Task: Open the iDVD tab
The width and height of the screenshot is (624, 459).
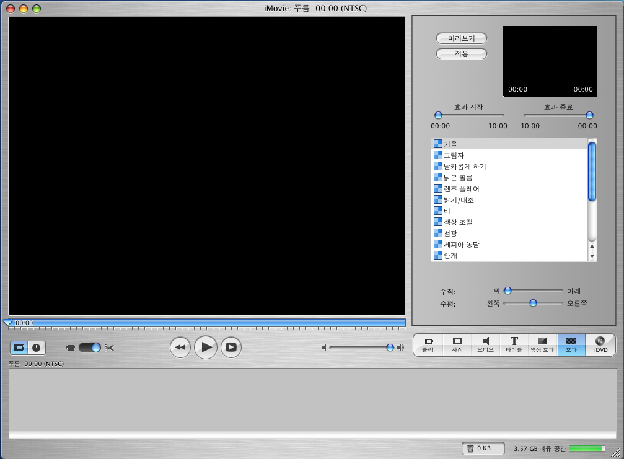Action: [600, 344]
